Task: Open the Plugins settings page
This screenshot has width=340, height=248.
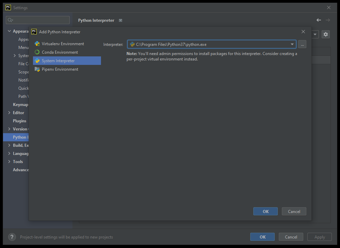Action: (19, 121)
